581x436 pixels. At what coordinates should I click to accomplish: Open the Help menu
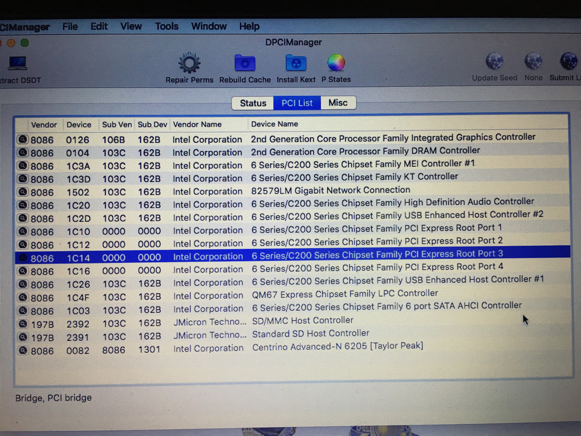[249, 26]
